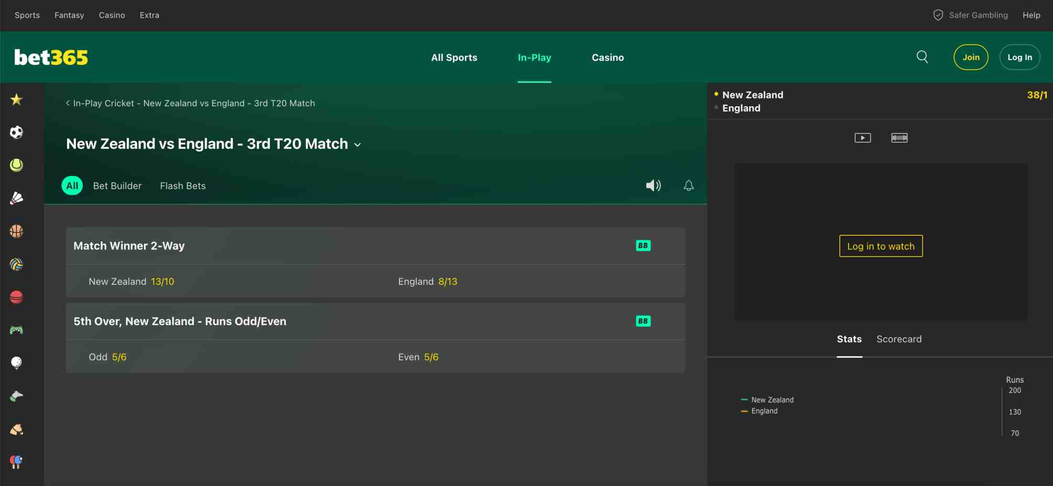
Task: Select the Soccer ball sidebar icon
Action: pos(16,132)
